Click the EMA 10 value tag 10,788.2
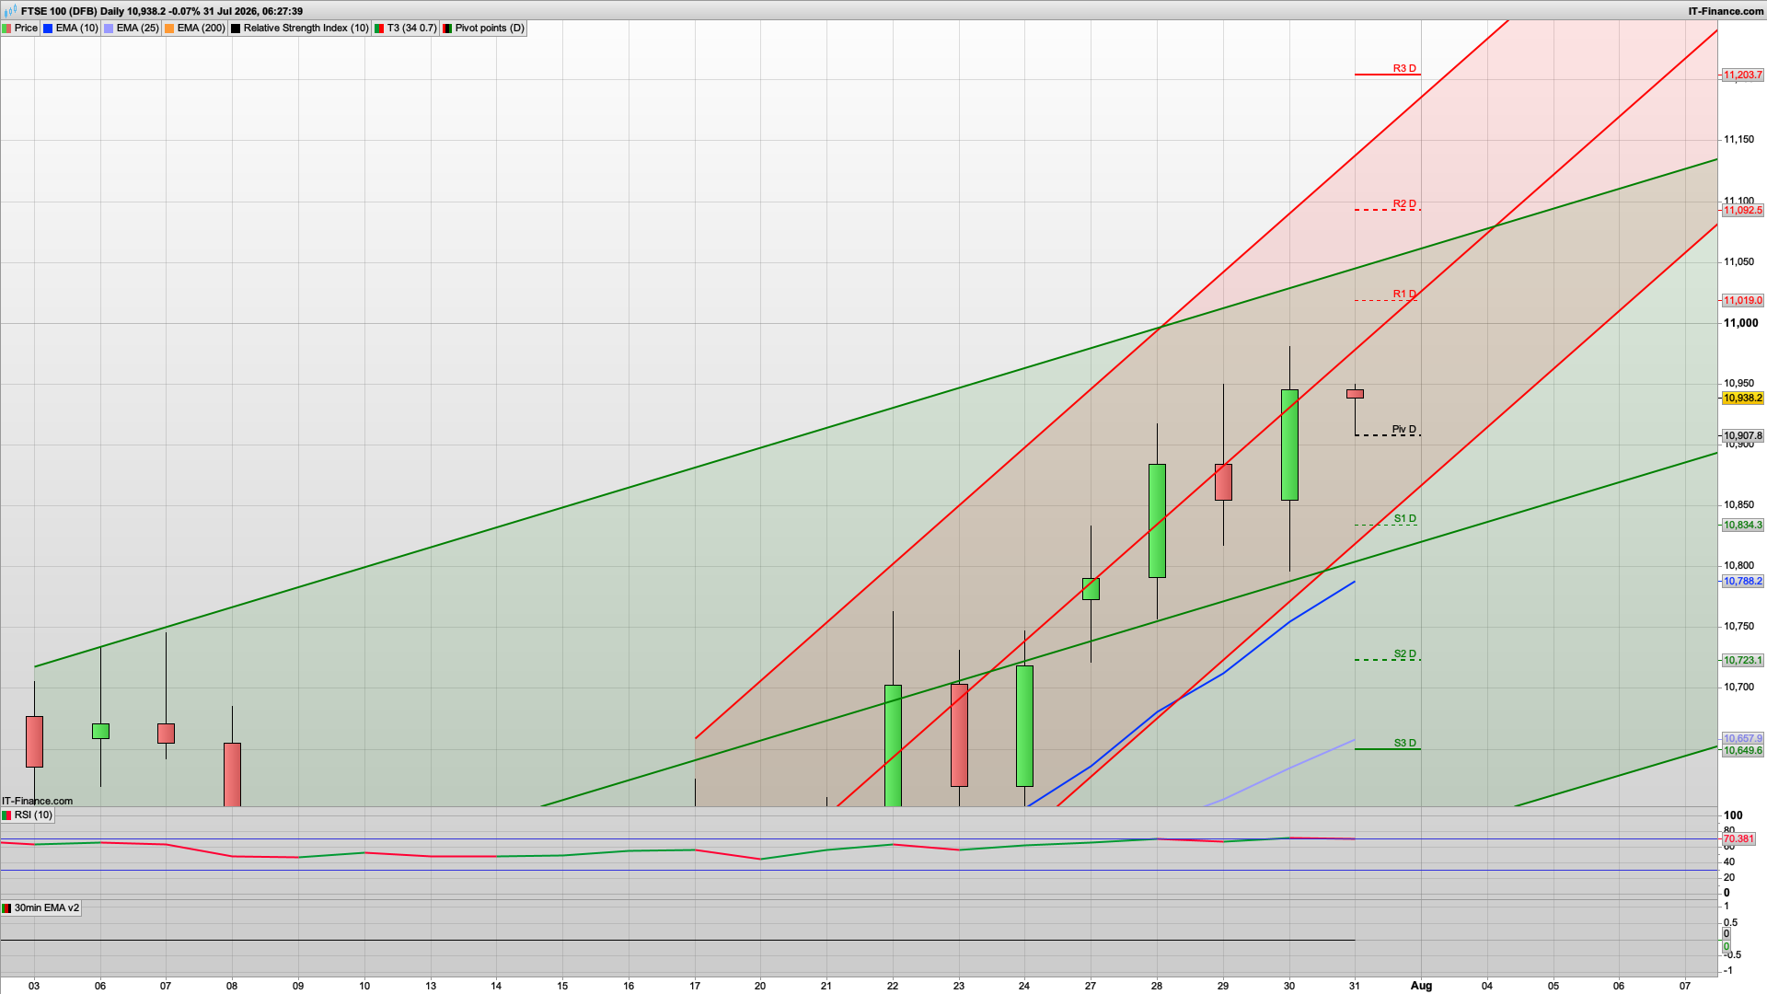The height and width of the screenshot is (994, 1767). (1743, 582)
